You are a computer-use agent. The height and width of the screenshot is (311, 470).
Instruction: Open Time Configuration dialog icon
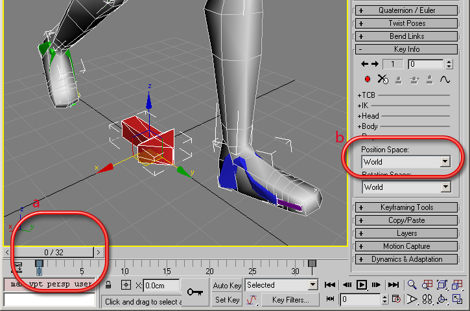pyautogui.click(x=396, y=299)
